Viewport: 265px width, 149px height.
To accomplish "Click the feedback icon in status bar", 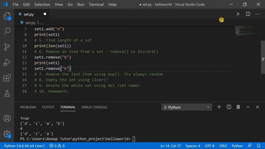I will [250, 146].
